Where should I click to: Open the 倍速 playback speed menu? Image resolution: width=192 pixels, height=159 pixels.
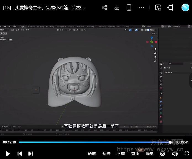pyautogui.click(x=92, y=154)
